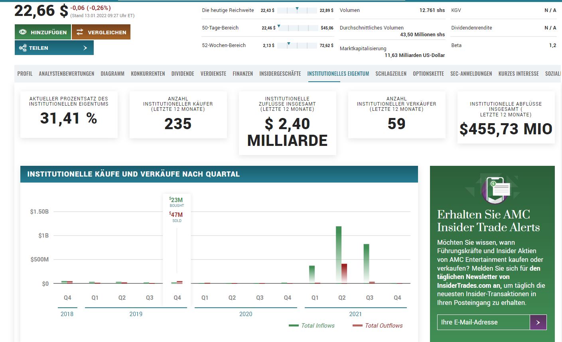Toggle the Total Inflows legend entry
The image size is (562, 342).
click(x=312, y=326)
